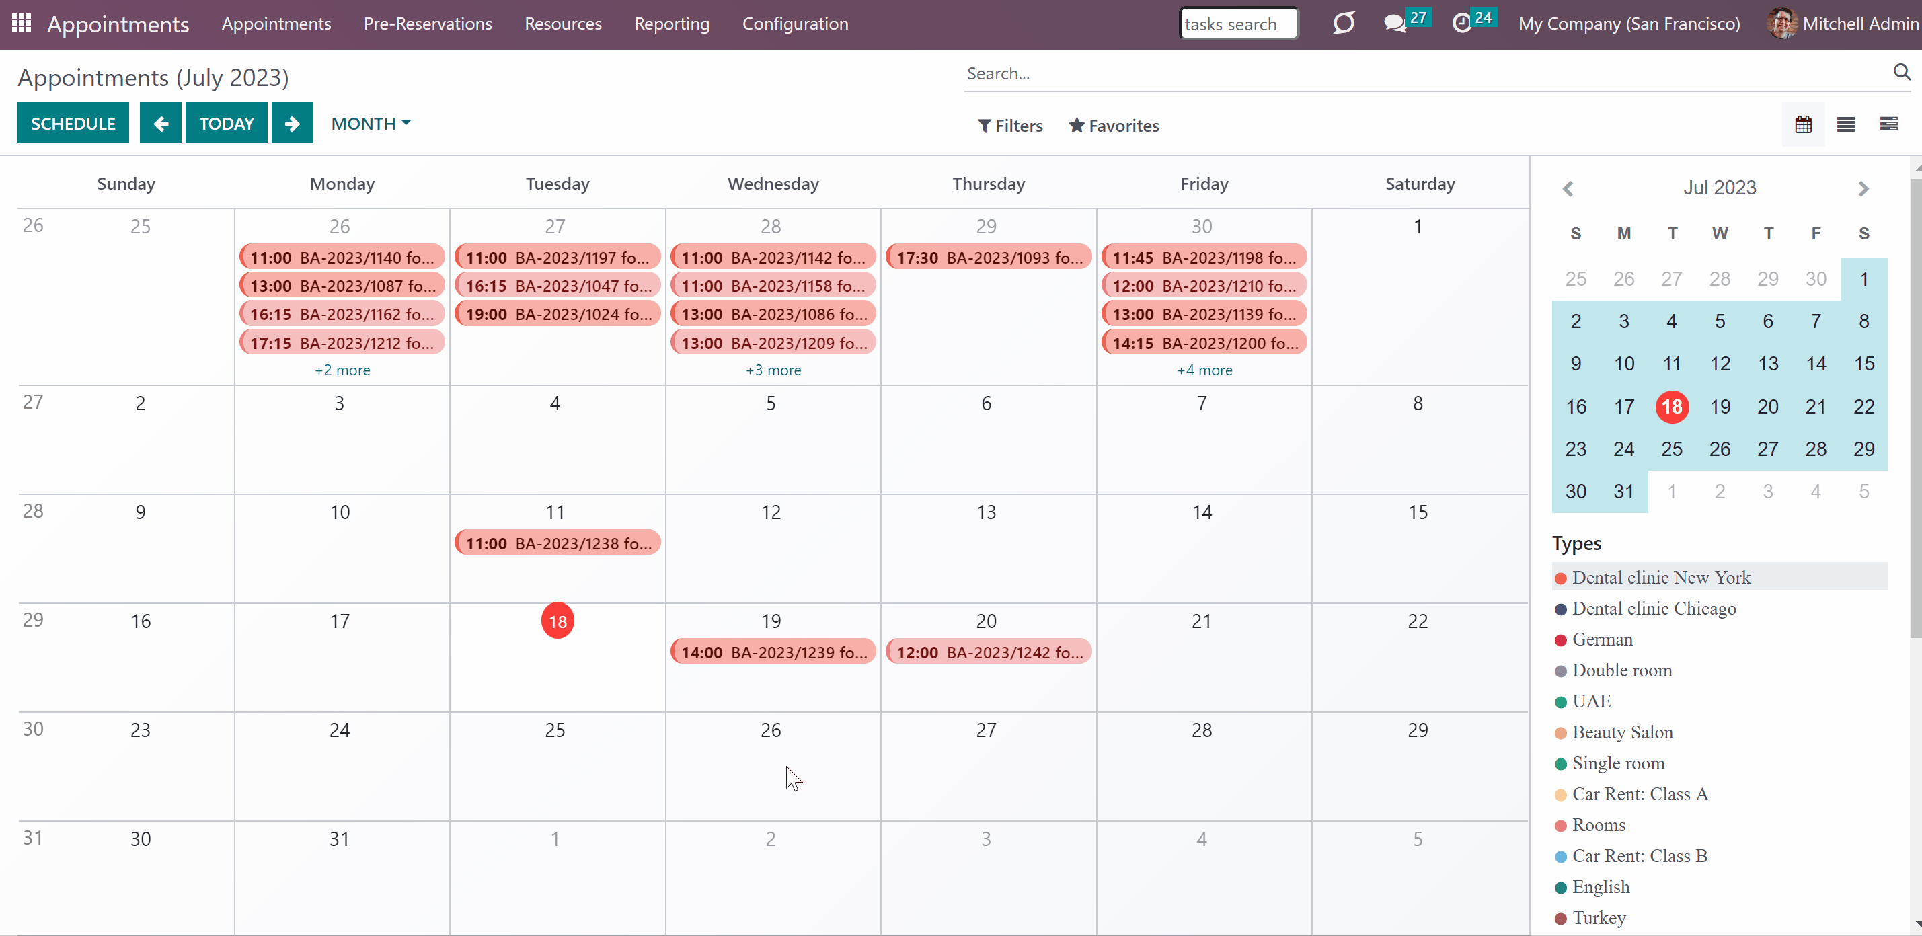Open 19:00 BA-2023/1024 appointment
The image size is (1922, 936).
tap(558, 314)
